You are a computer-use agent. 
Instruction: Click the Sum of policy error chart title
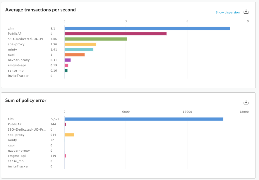25,100
